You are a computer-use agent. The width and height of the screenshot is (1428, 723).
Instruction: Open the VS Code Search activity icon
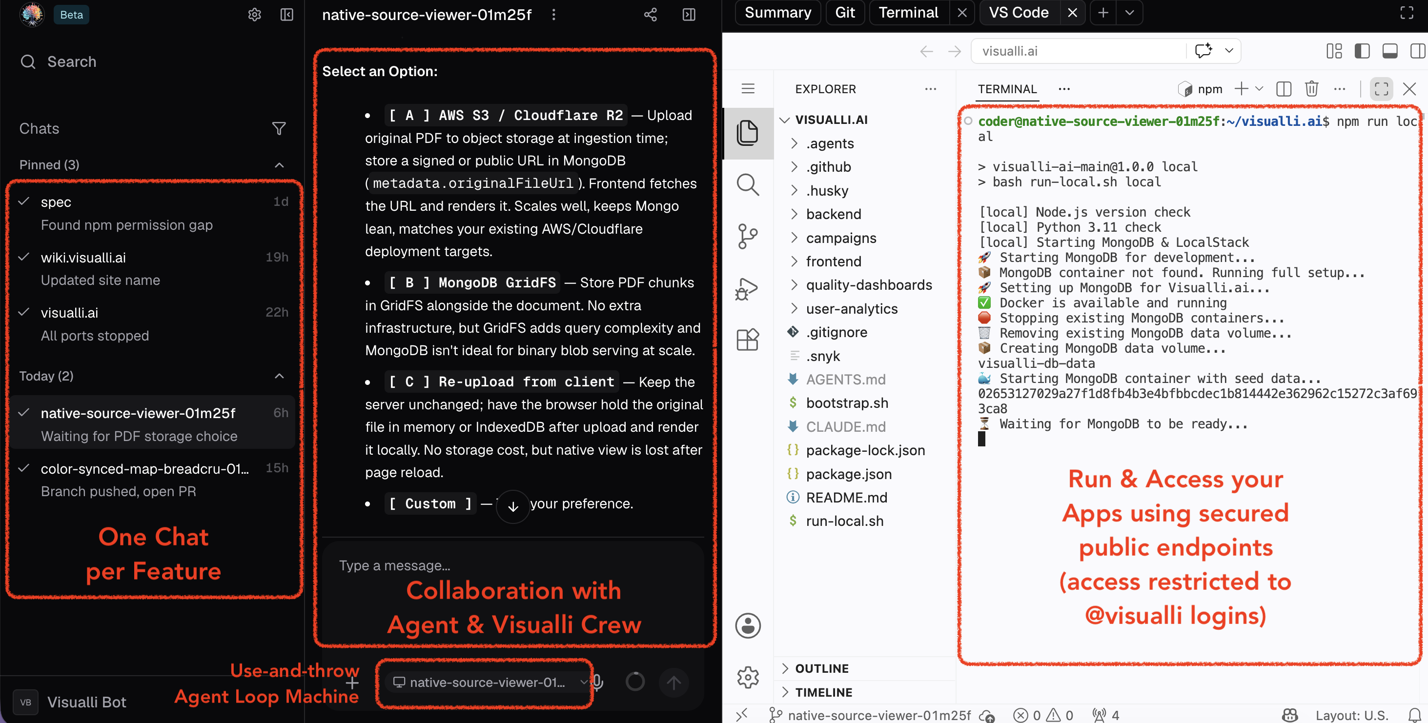click(x=747, y=184)
